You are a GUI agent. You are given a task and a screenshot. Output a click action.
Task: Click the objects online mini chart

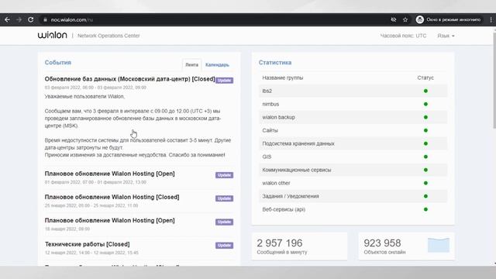tap(439, 245)
